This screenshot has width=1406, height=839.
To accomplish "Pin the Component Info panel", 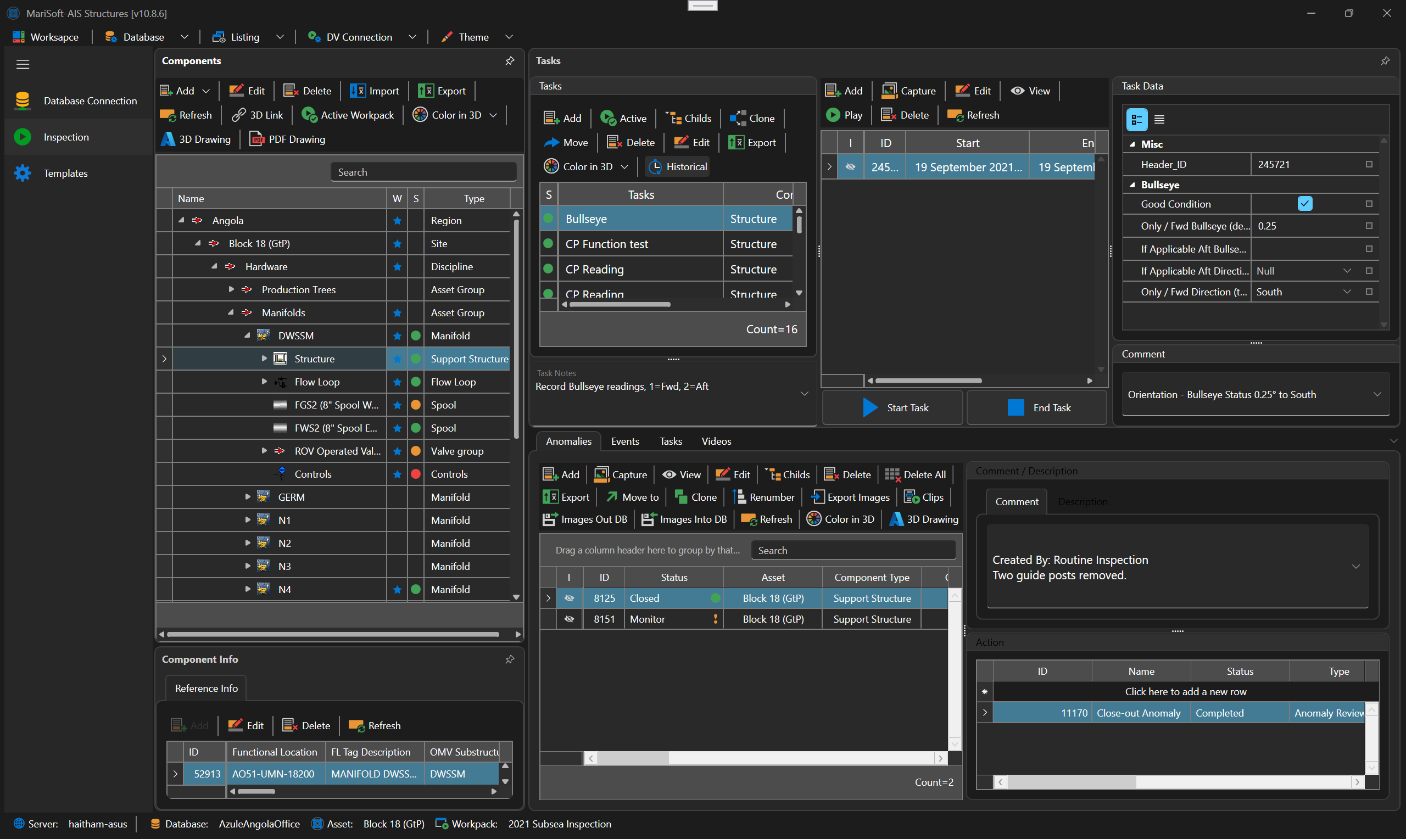I will pos(509,659).
